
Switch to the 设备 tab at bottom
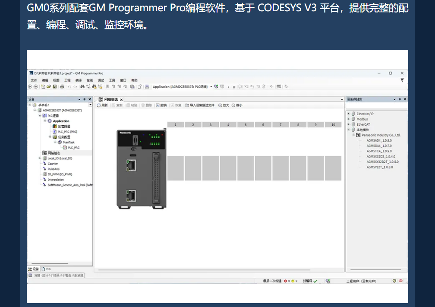click(x=34, y=269)
